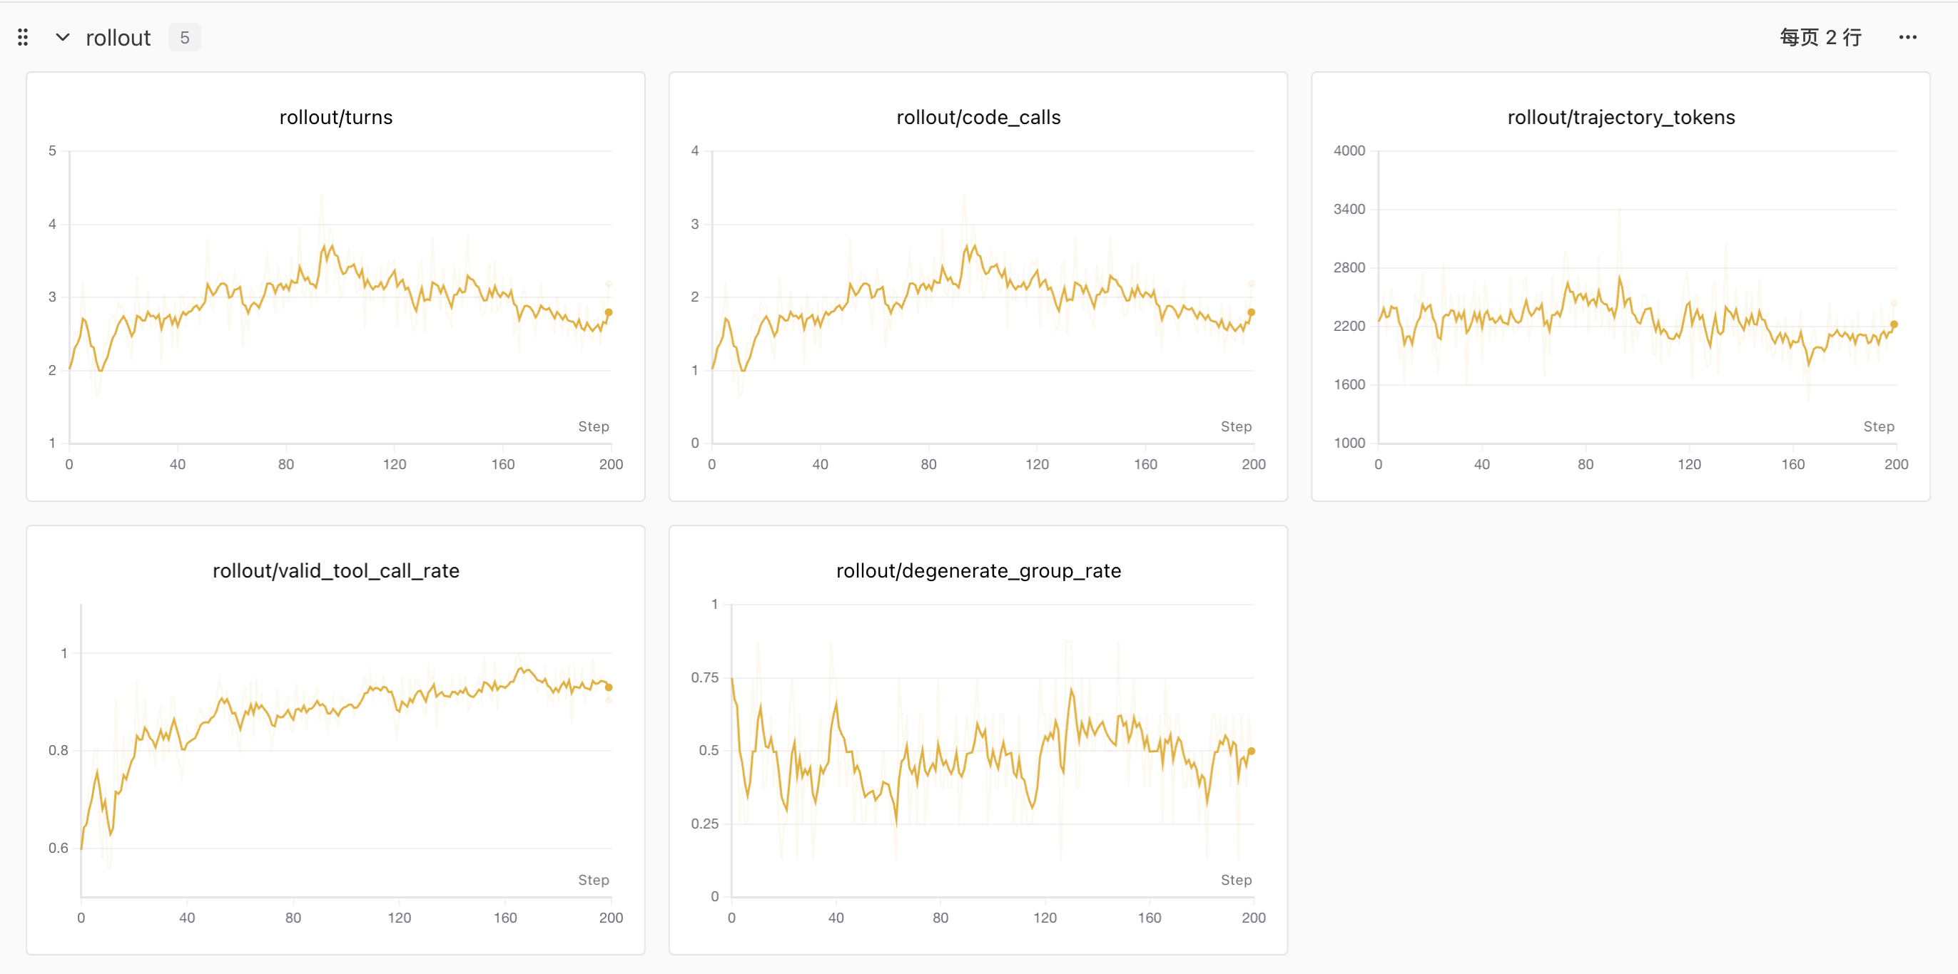
Task: Click the 5 y-axis tick in rollout/turns
Action: point(53,150)
